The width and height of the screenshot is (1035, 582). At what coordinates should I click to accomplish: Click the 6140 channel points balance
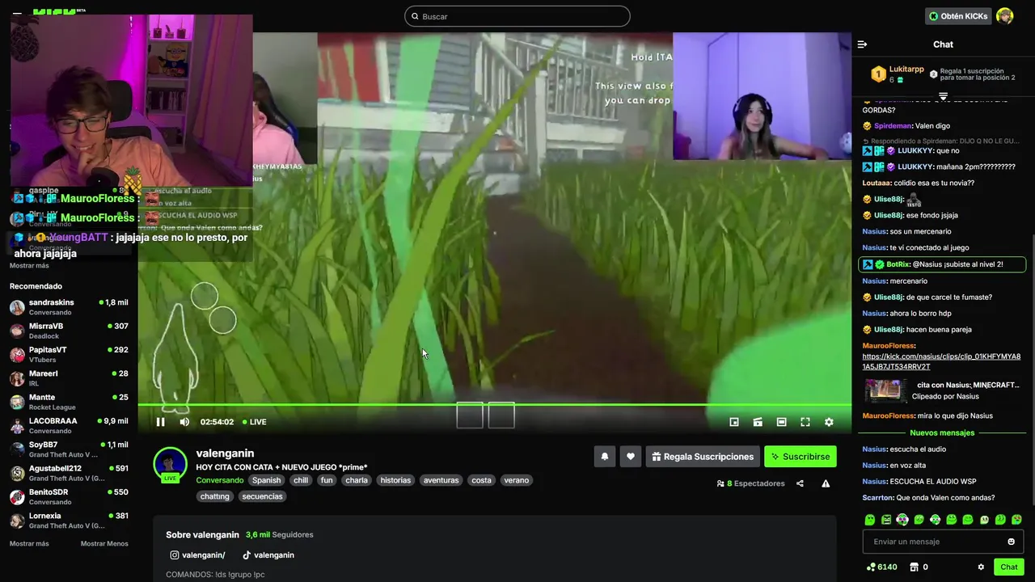pos(881,567)
